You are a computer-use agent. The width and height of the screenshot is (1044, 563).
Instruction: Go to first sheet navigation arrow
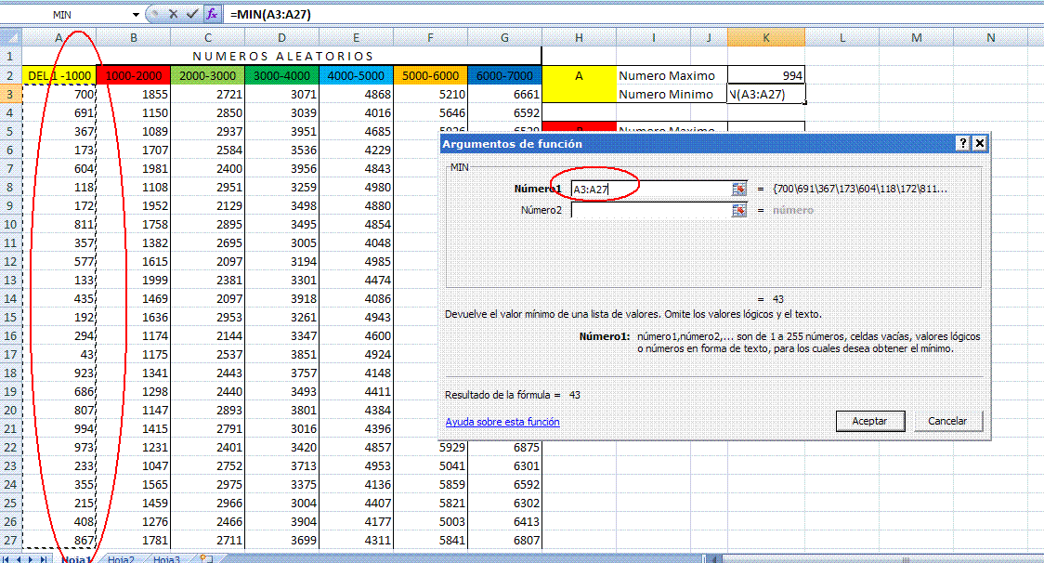click(7, 559)
